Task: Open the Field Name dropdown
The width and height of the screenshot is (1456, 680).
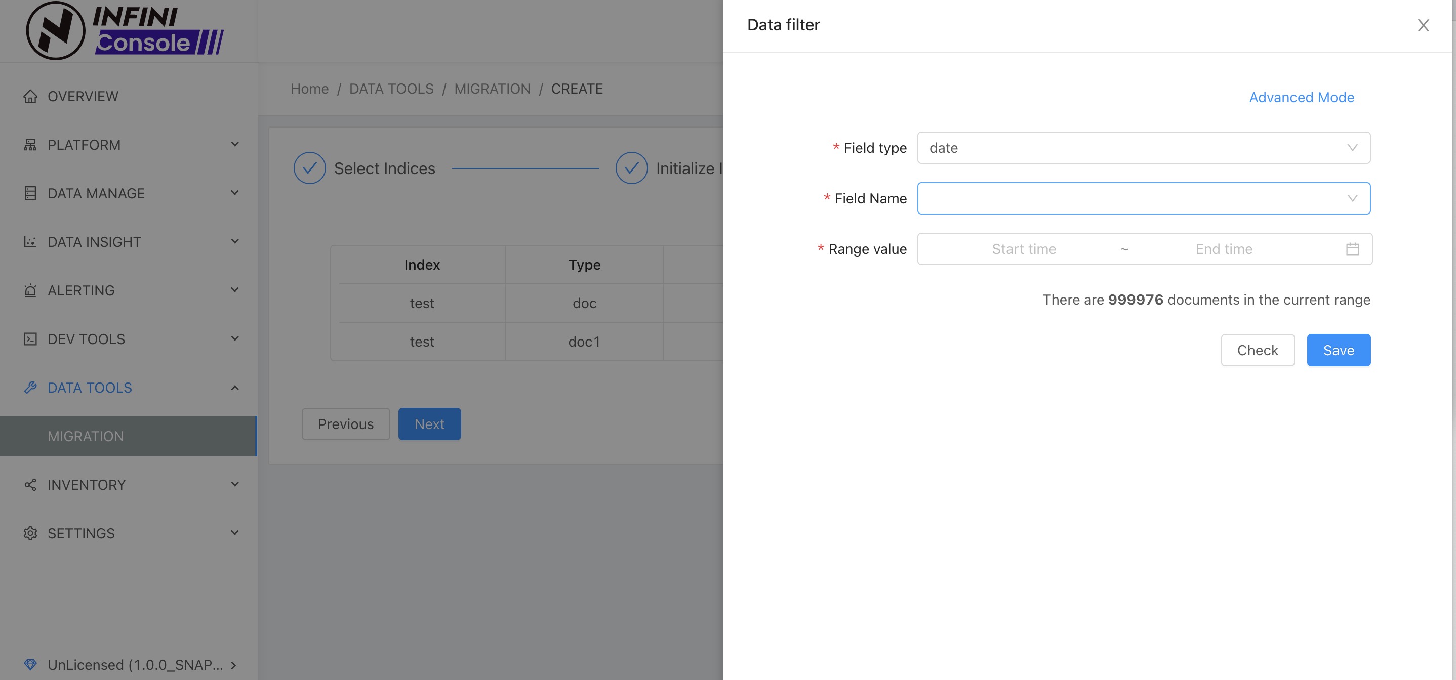Action: click(x=1143, y=199)
